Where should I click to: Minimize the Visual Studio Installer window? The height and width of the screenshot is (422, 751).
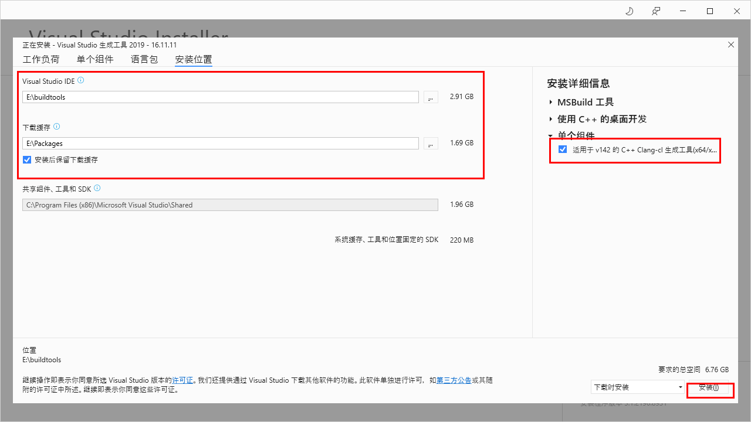683,11
